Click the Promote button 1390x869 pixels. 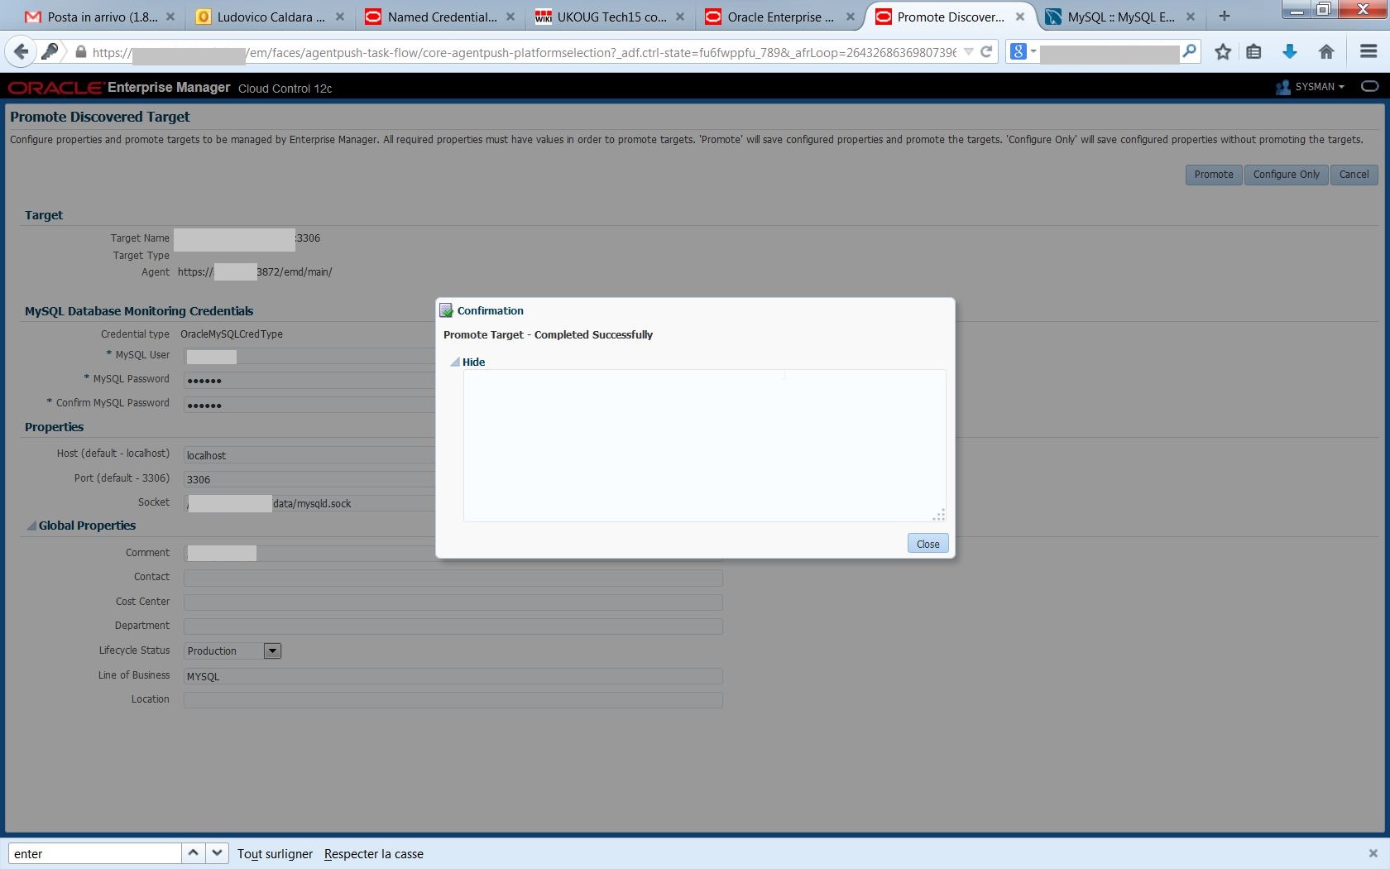coord(1213,175)
